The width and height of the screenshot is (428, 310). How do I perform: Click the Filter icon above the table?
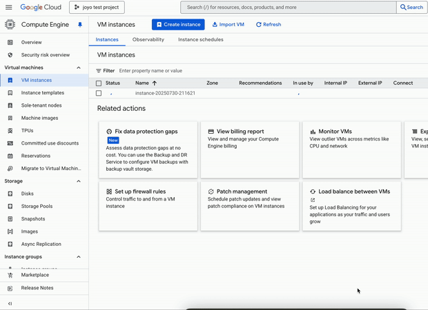tap(99, 70)
